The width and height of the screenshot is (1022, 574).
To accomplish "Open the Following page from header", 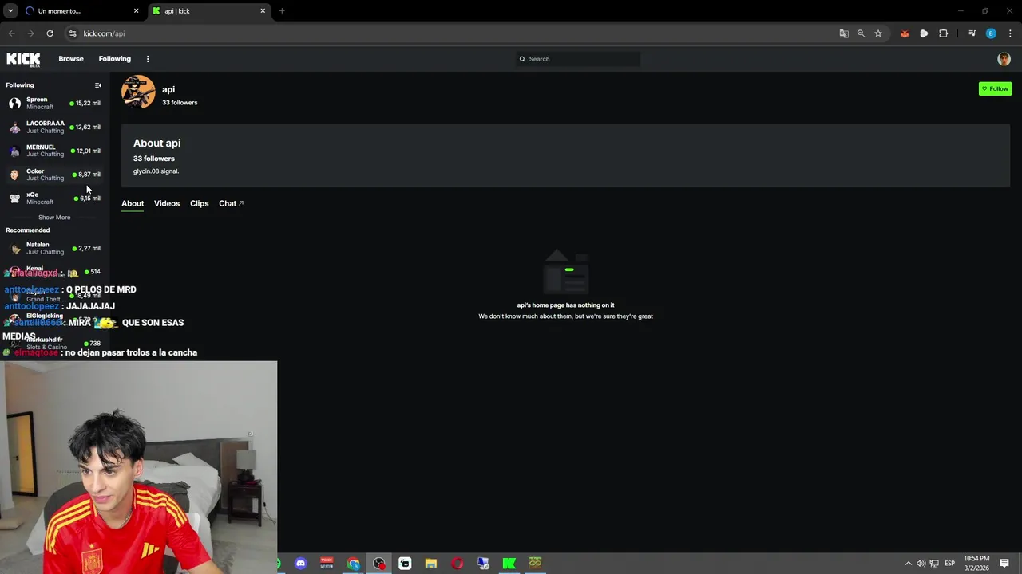I will (115, 59).
